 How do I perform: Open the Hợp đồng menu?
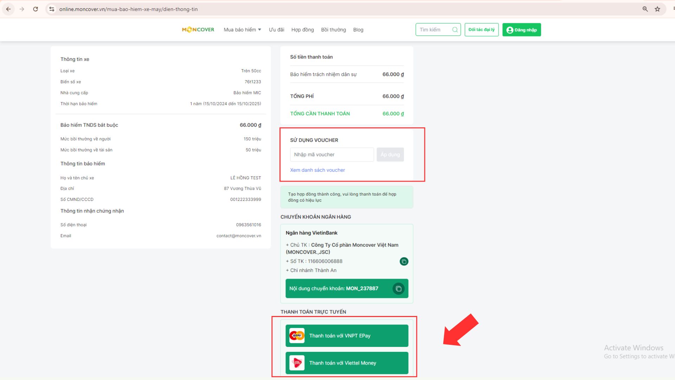(302, 30)
